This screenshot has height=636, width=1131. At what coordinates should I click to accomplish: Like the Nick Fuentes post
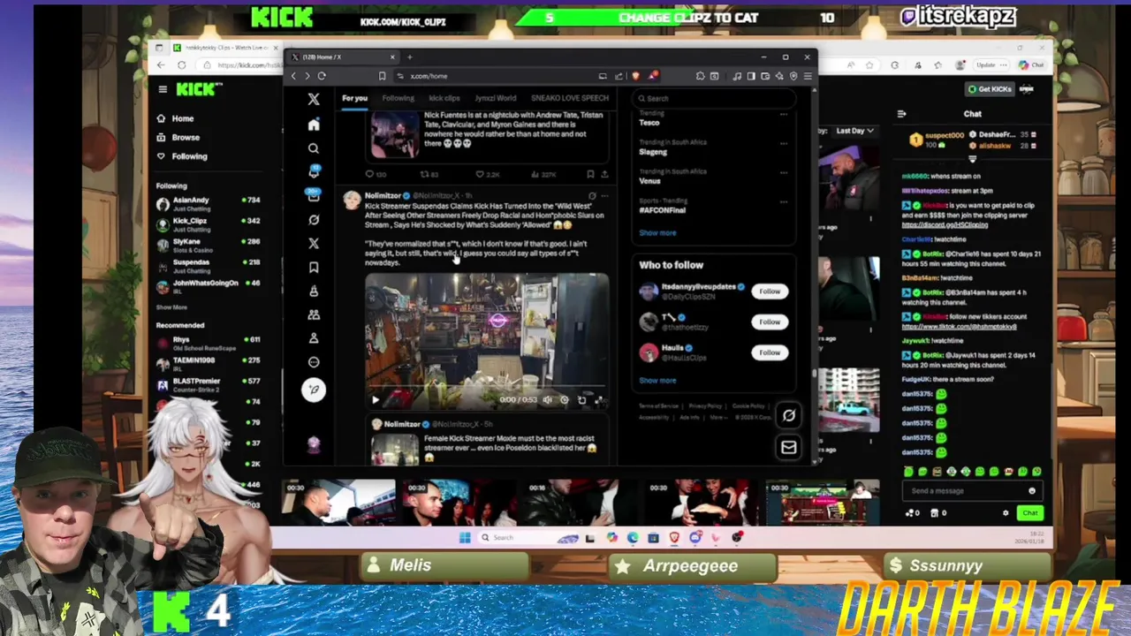[x=480, y=174]
